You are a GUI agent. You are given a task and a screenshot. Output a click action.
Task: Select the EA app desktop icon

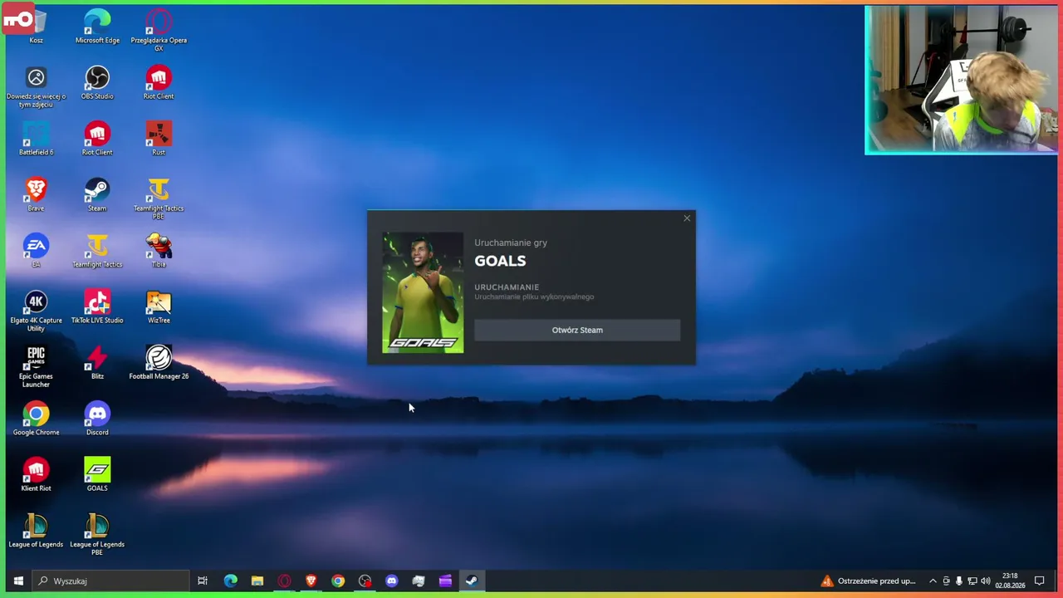pos(36,251)
